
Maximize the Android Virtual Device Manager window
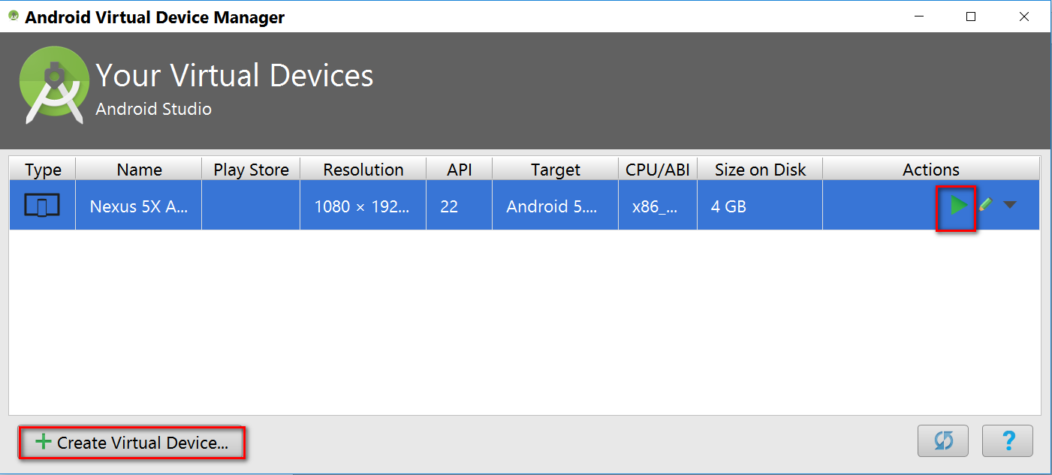tap(971, 17)
